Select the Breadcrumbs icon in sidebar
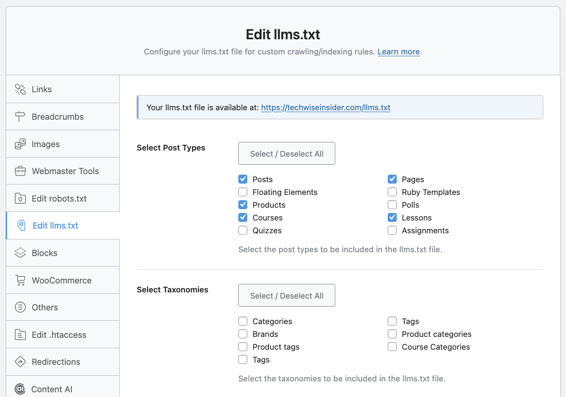566x397 pixels. pos(20,116)
